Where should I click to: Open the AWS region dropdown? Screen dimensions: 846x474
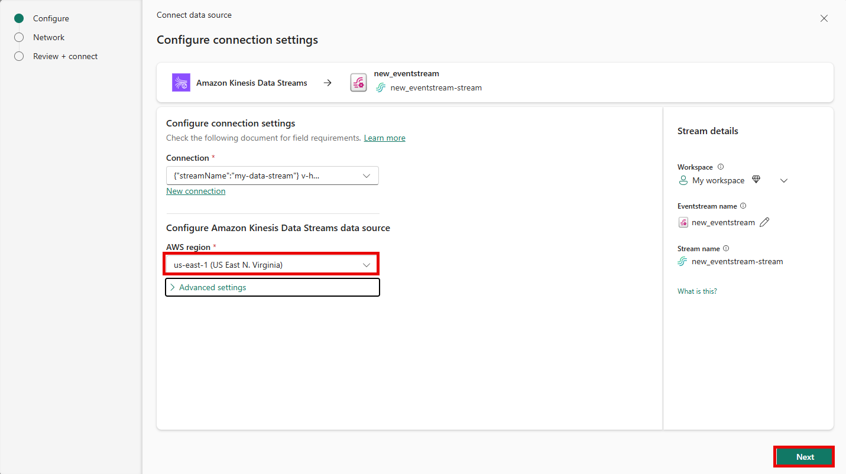[273, 265]
